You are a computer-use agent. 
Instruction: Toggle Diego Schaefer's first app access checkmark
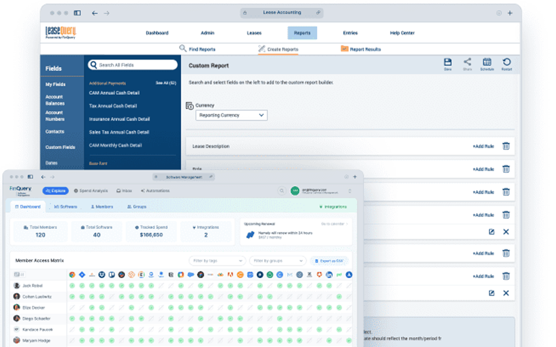point(72,319)
